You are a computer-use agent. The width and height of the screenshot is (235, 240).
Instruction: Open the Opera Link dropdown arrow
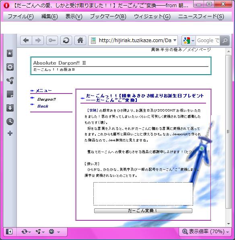(x=29, y=232)
